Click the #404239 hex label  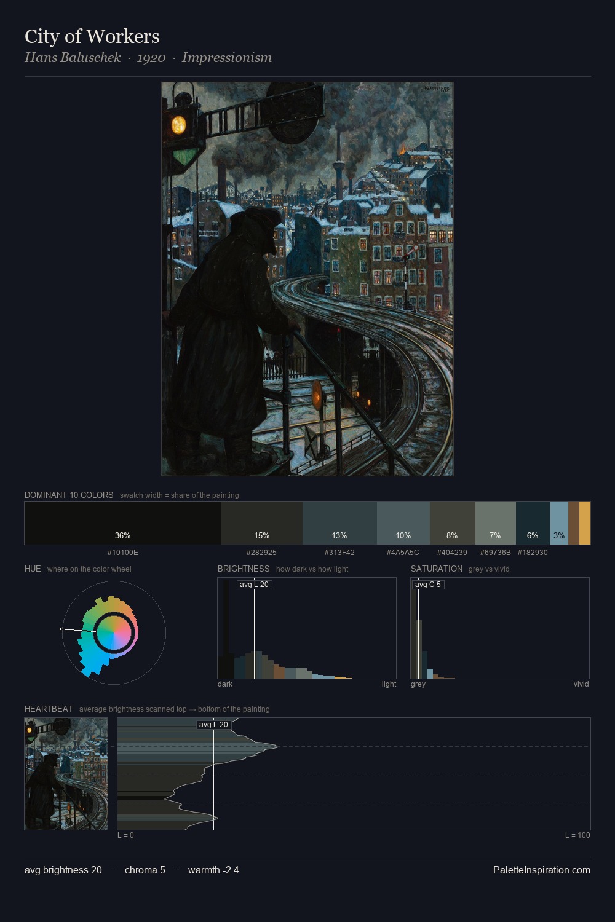tap(452, 553)
